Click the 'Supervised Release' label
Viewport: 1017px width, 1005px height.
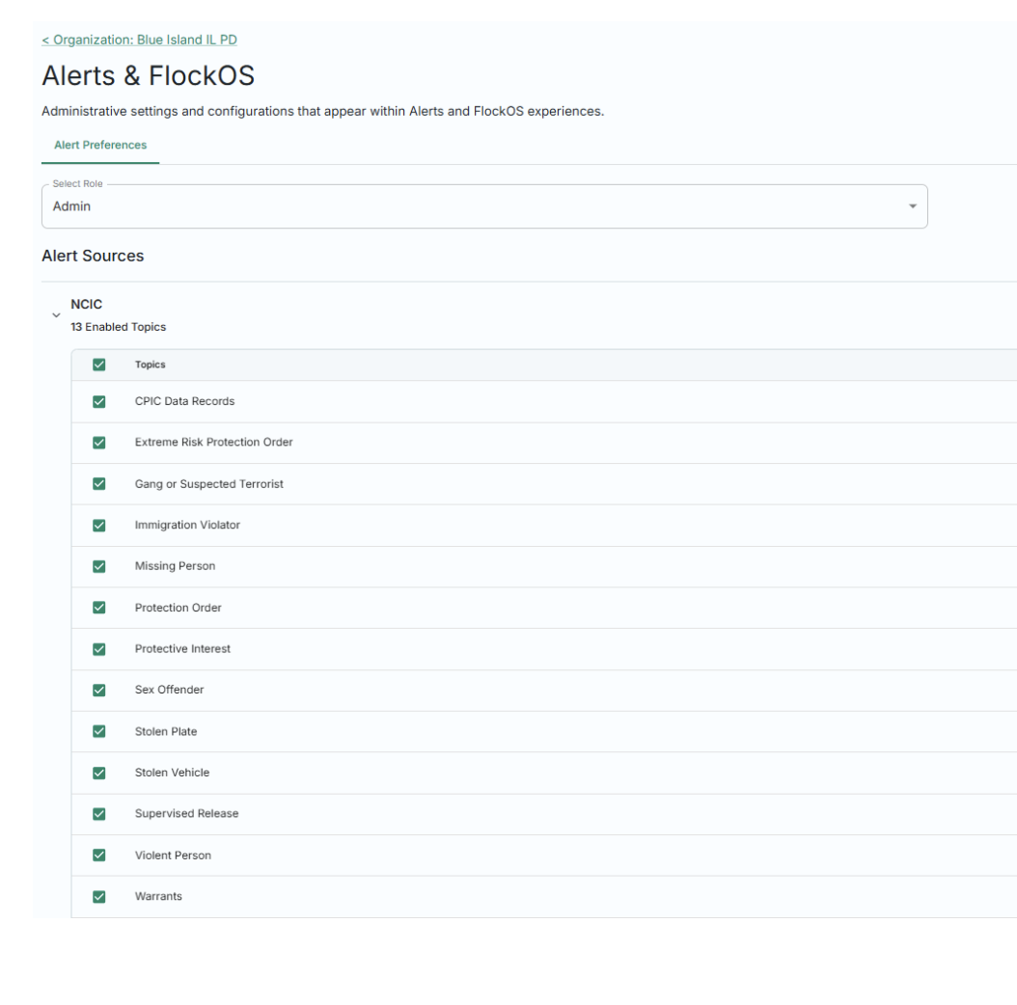(187, 814)
